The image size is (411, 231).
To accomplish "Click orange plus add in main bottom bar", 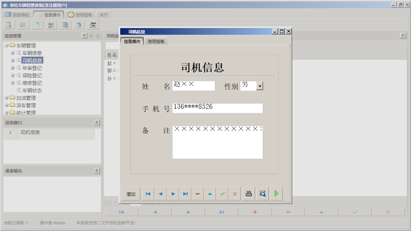I will 255,212.
